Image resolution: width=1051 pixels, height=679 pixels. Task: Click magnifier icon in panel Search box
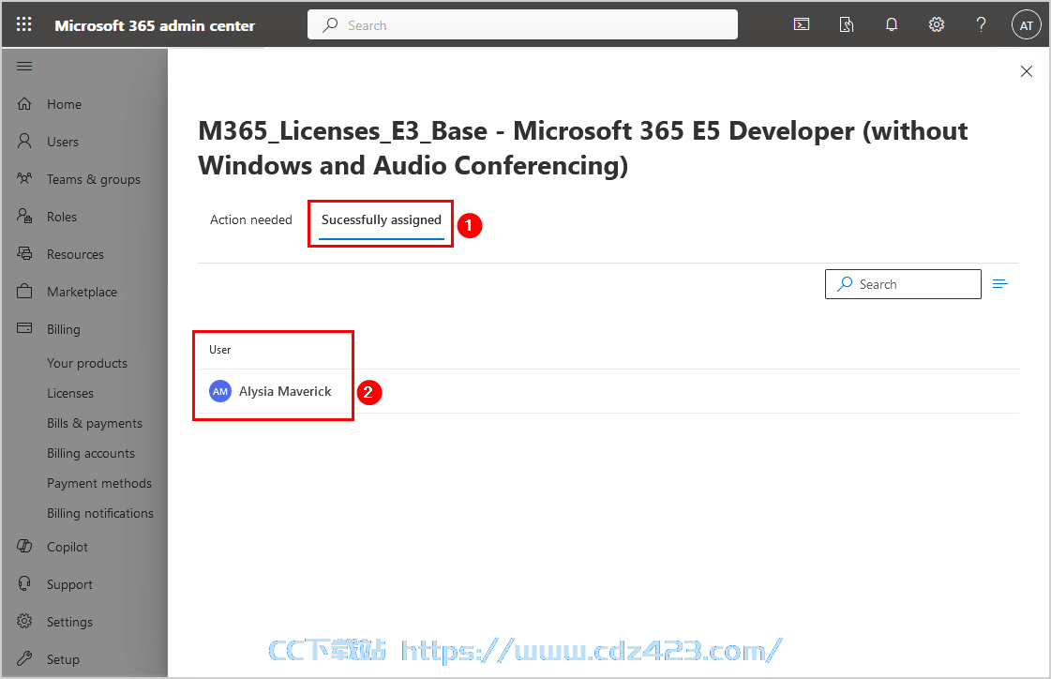point(846,284)
